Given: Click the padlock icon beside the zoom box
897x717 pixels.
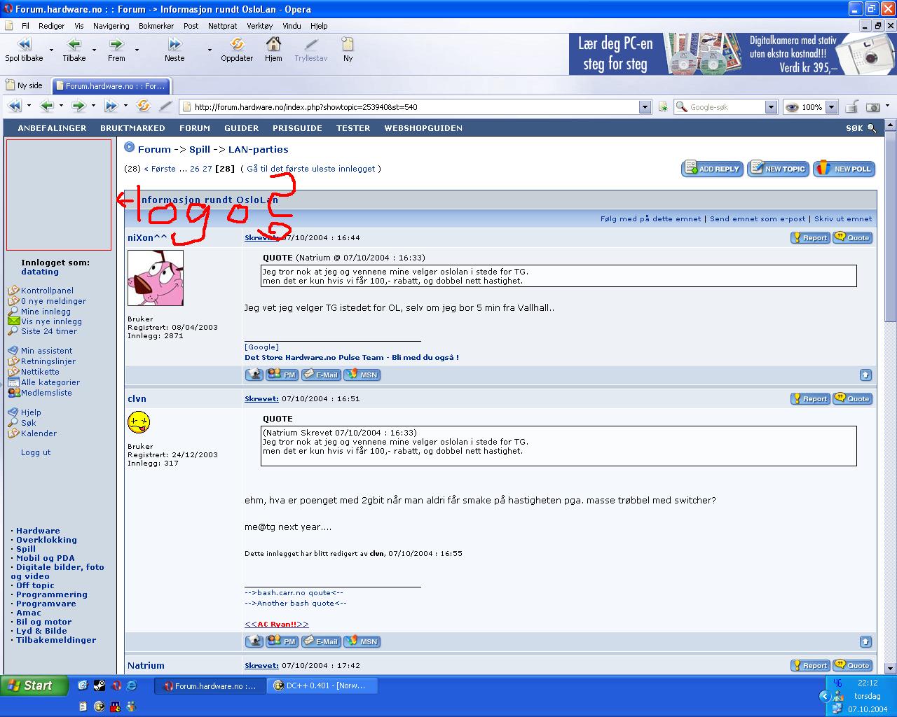Looking at the screenshot, I should 851,107.
